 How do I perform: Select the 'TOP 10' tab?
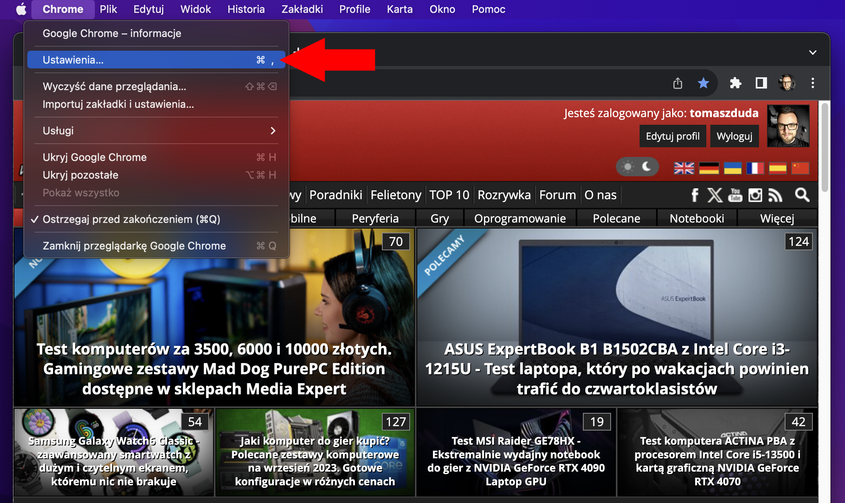point(449,195)
